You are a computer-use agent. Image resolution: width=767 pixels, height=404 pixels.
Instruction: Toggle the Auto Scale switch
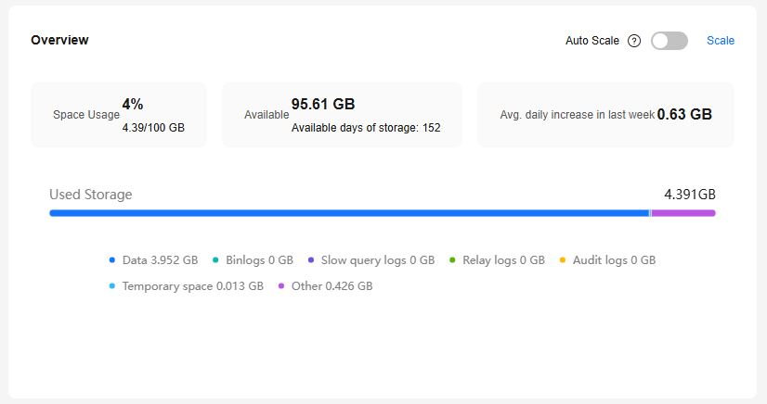(669, 41)
